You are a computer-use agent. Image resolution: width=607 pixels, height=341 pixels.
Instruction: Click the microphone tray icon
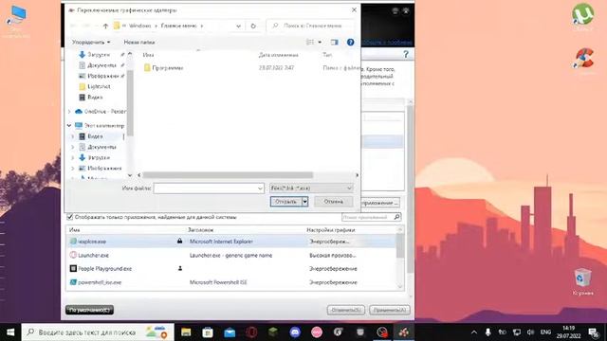(488, 332)
